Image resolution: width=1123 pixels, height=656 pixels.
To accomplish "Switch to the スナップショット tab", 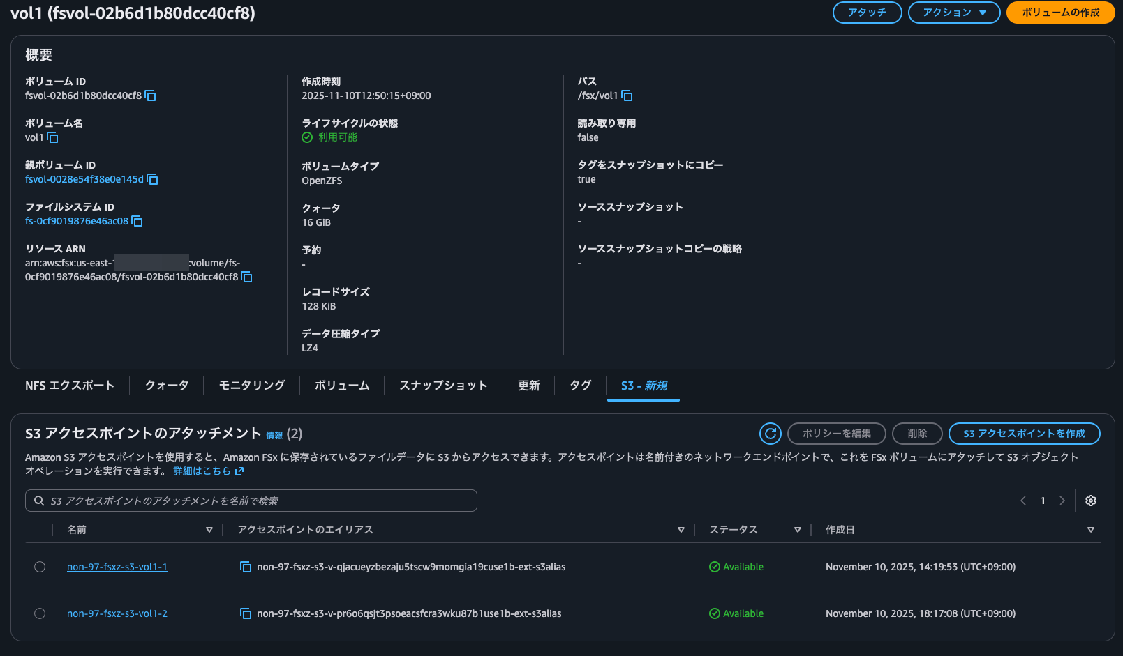I will click(x=443, y=386).
